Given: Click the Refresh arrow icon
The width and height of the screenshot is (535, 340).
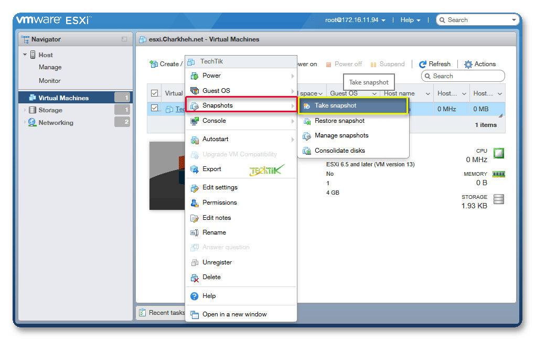Looking at the screenshot, I should tap(422, 64).
